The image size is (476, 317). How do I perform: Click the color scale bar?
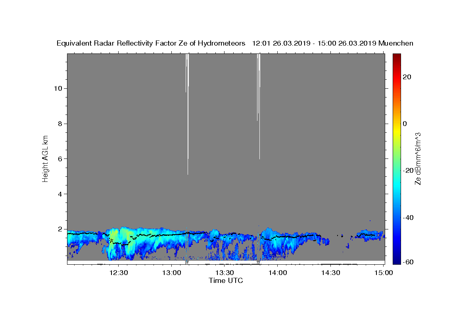coord(397,158)
